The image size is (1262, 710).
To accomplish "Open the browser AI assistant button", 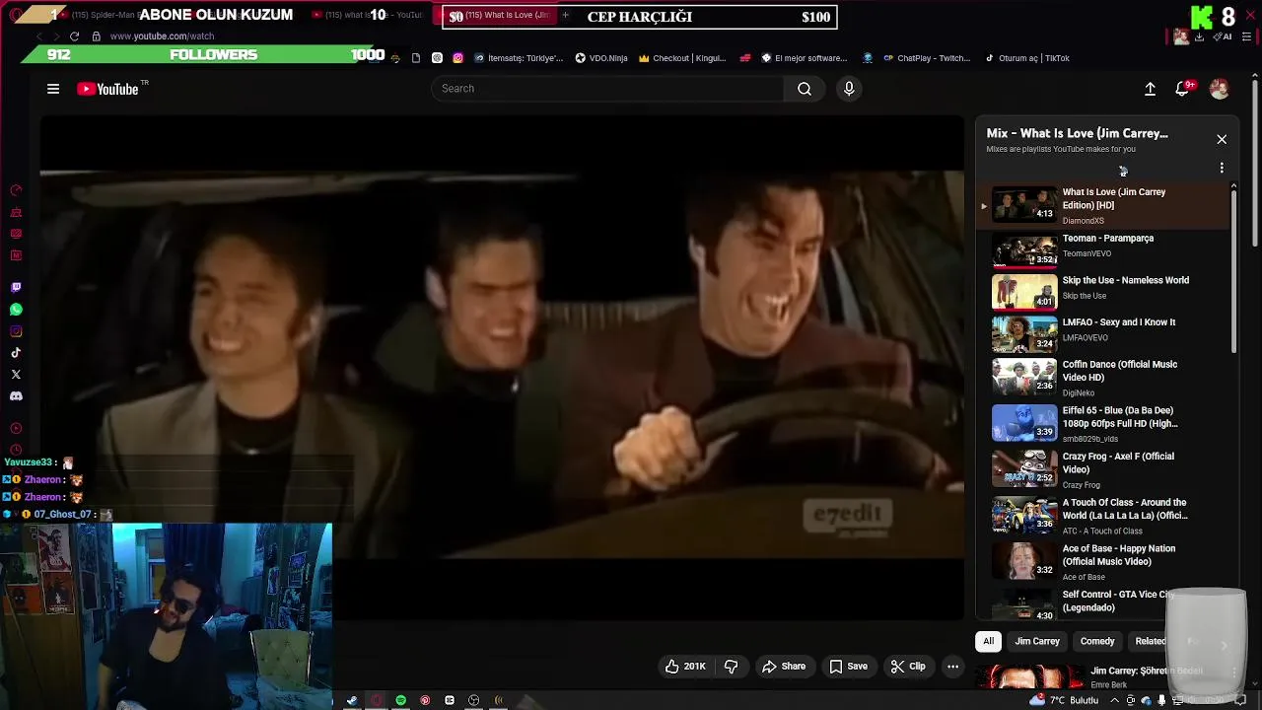I will [x=1224, y=37].
